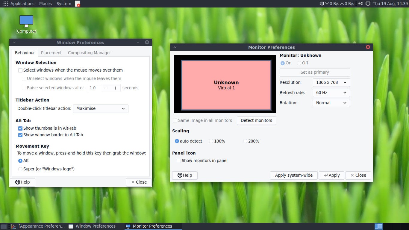This screenshot has height=230, width=409.
Task: Open the Double-click titlebar action Maximise dropdown
Action: [x=101, y=108]
